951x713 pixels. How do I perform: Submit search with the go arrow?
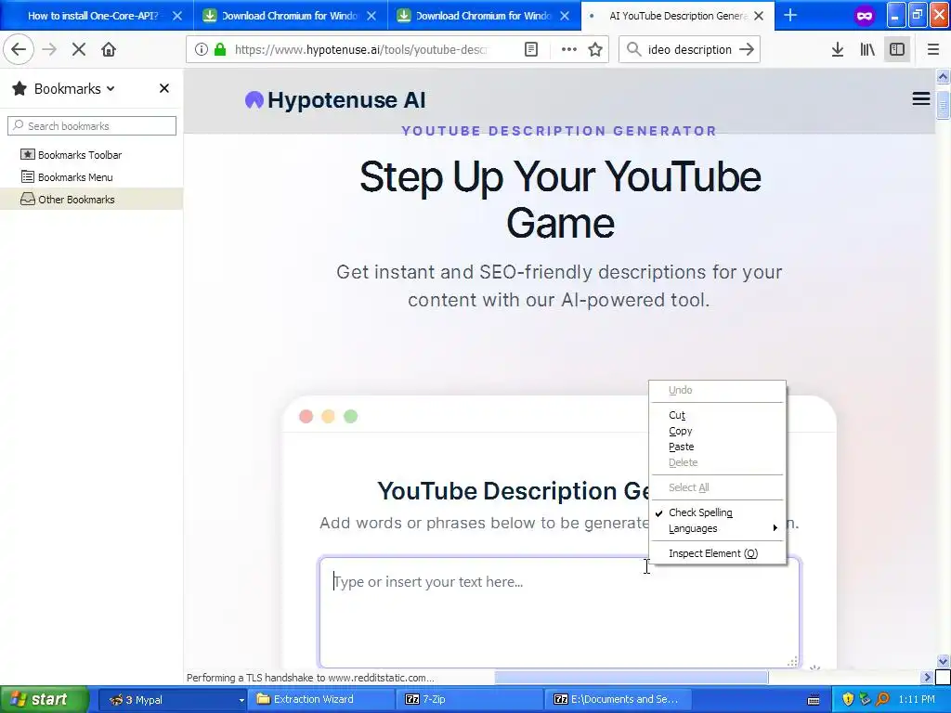748,50
